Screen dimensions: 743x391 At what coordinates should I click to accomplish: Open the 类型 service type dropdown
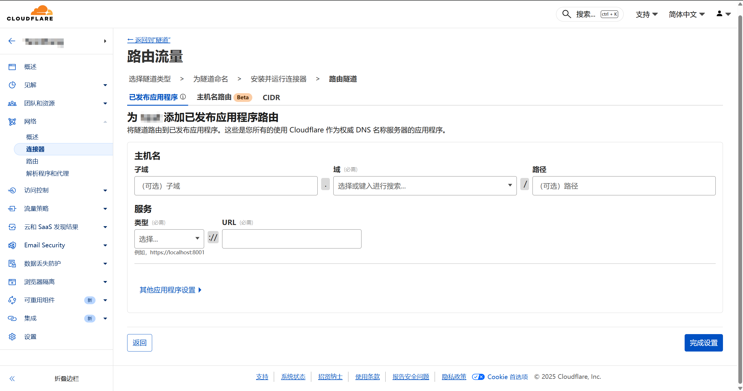[x=169, y=239]
